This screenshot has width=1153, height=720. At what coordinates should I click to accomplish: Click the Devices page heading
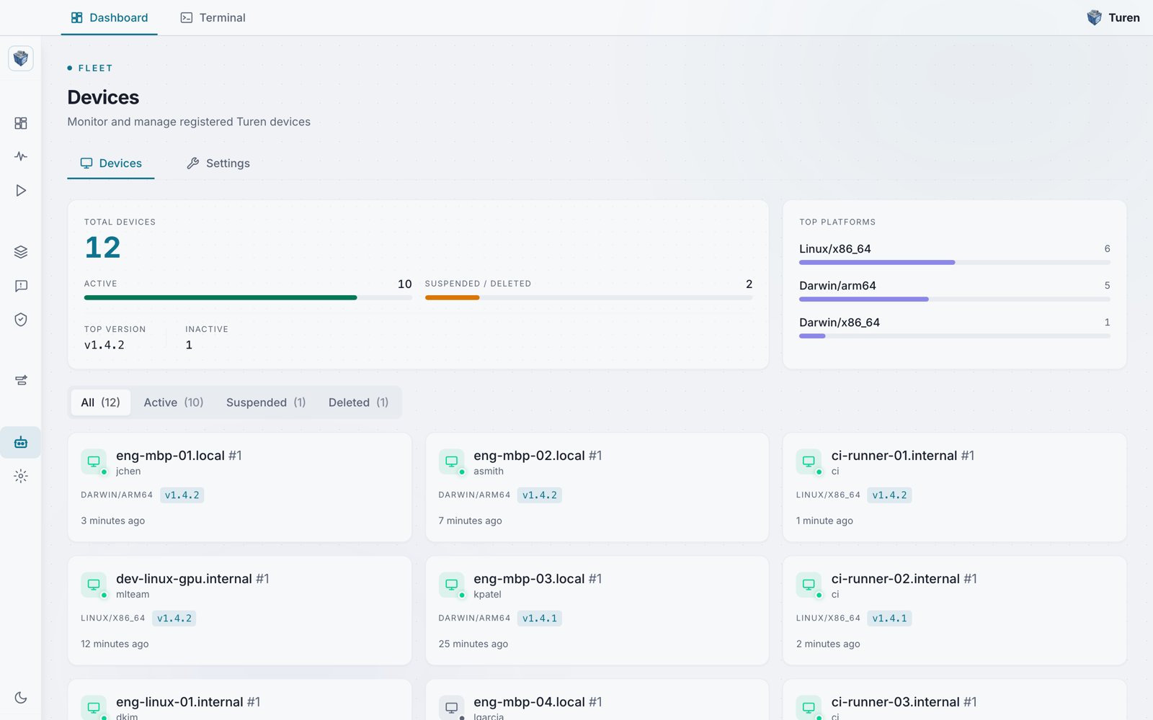pyautogui.click(x=103, y=97)
